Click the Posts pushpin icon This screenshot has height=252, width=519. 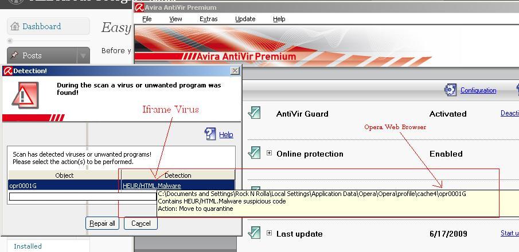pos(14,55)
